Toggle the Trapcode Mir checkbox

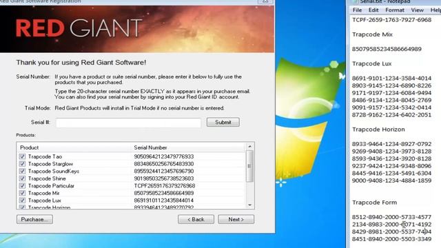click(x=22, y=193)
